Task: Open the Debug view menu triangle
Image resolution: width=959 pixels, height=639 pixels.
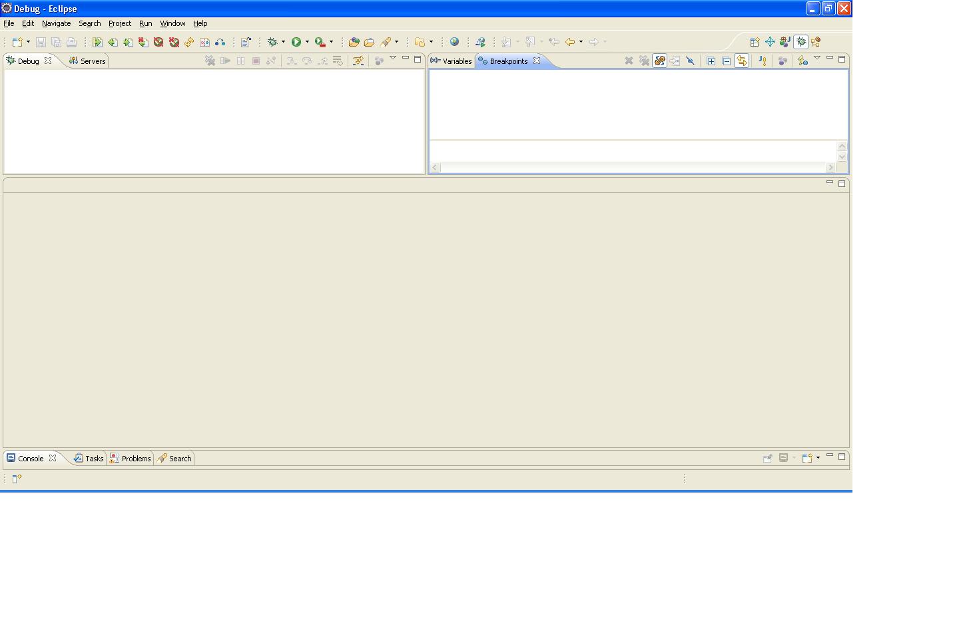Action: [x=393, y=59]
